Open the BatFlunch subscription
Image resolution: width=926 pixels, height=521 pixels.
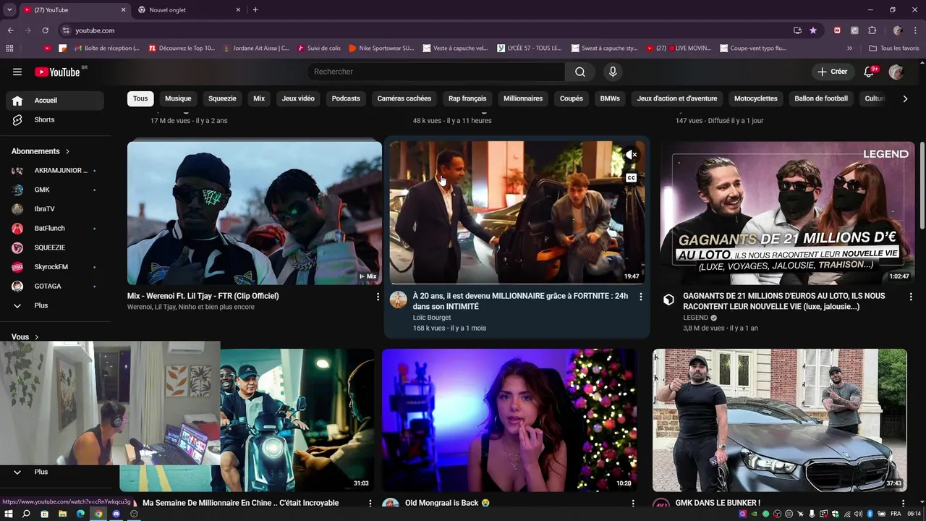(x=55, y=228)
